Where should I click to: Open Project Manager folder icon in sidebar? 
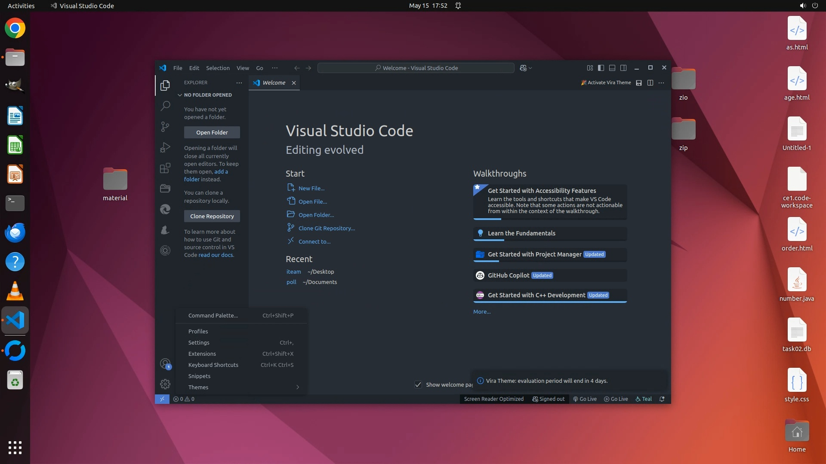tap(165, 189)
